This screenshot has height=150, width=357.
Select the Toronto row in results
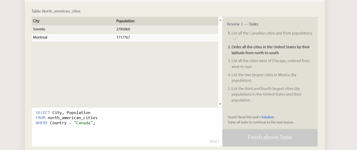tap(125, 29)
